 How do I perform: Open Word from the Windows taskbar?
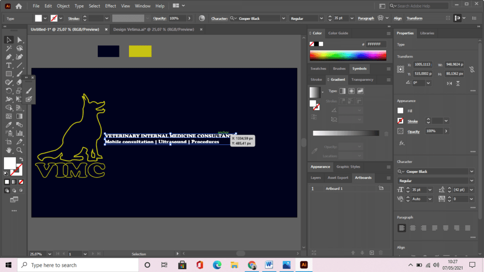pyautogui.click(x=269, y=265)
